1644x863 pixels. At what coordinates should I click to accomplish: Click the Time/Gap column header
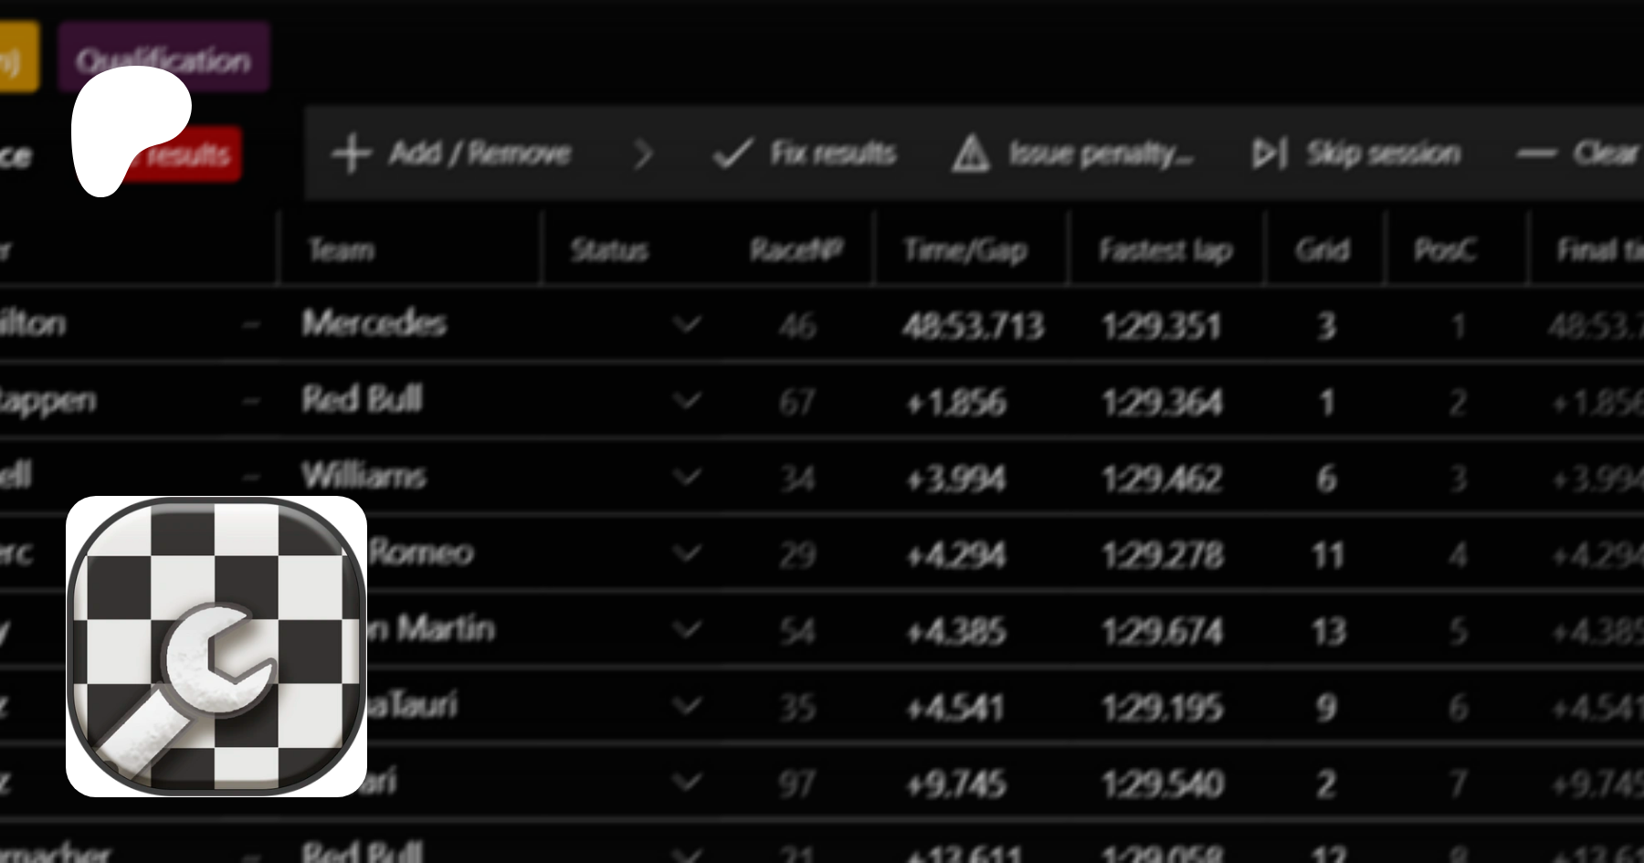tap(964, 249)
